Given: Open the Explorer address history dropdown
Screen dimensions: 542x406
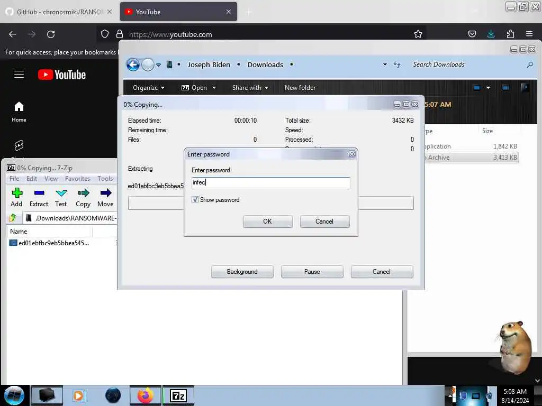Looking at the screenshot, I should [385, 64].
